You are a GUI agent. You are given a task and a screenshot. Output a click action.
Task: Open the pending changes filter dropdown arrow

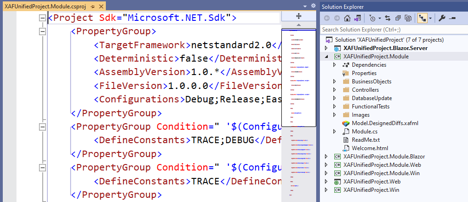coord(380,19)
